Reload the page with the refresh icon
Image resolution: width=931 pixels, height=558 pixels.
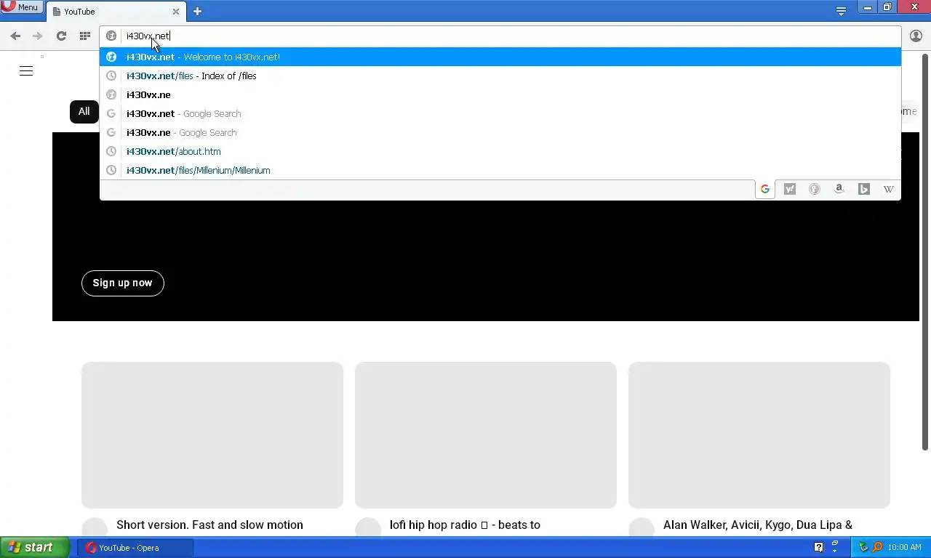coord(61,36)
